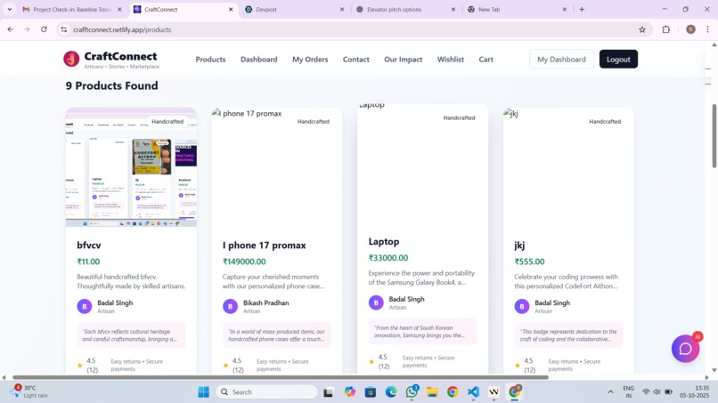
Task: Open the jkj product title
Action: coord(519,246)
